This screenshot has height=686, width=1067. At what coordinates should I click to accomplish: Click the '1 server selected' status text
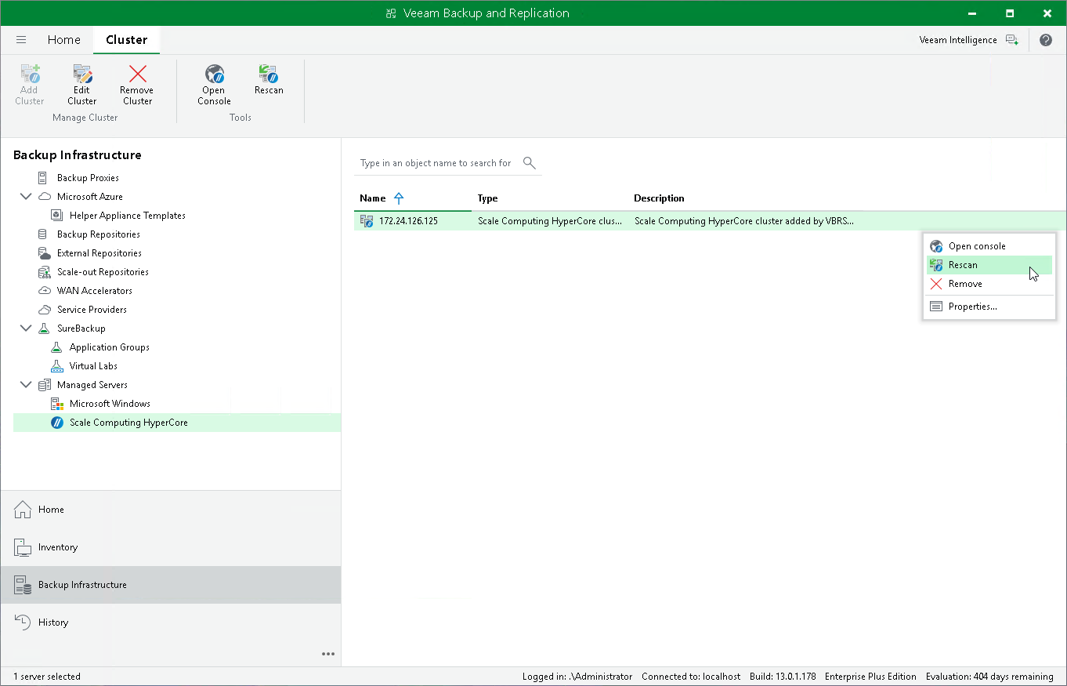[x=47, y=677]
